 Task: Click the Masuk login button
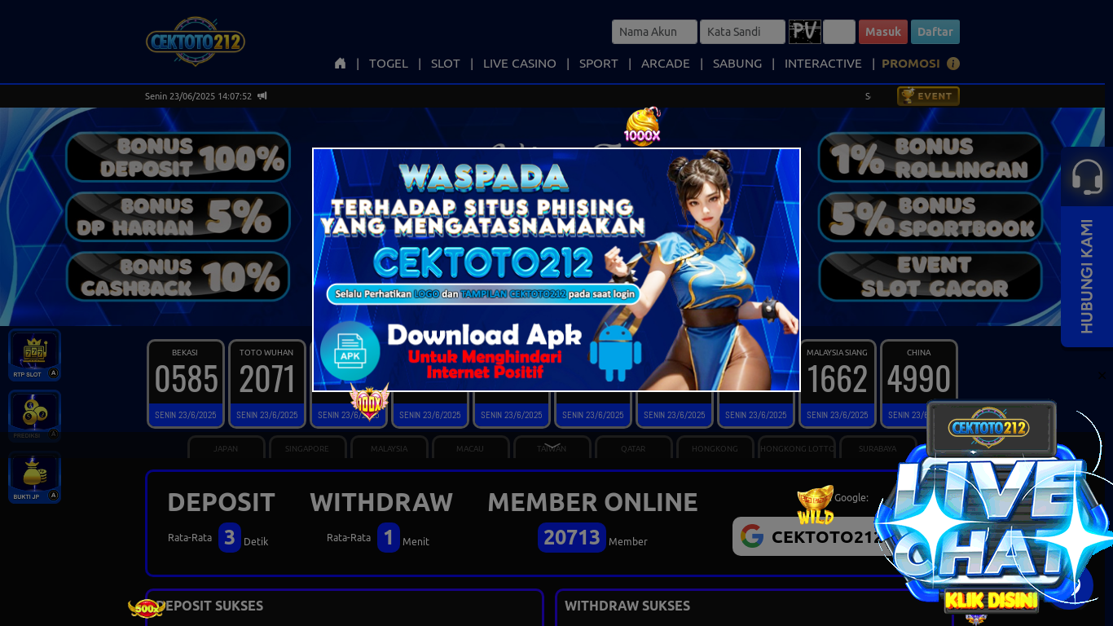883,32
